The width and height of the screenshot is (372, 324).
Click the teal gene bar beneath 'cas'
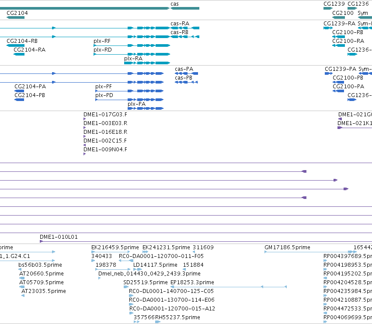coord(185,8)
